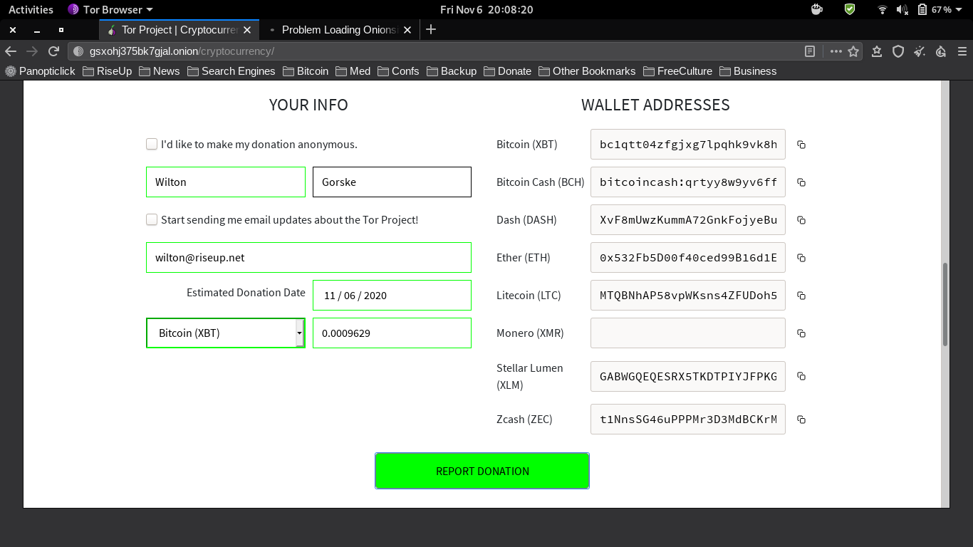Copy the Bitcoin Cash (BCH) wallet address
973x547 pixels.
click(x=801, y=182)
